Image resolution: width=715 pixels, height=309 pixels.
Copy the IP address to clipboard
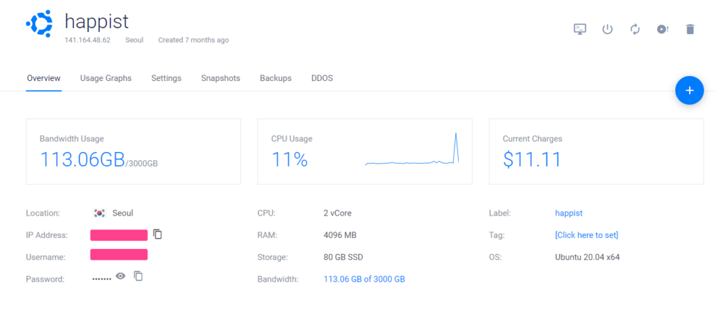[158, 234]
